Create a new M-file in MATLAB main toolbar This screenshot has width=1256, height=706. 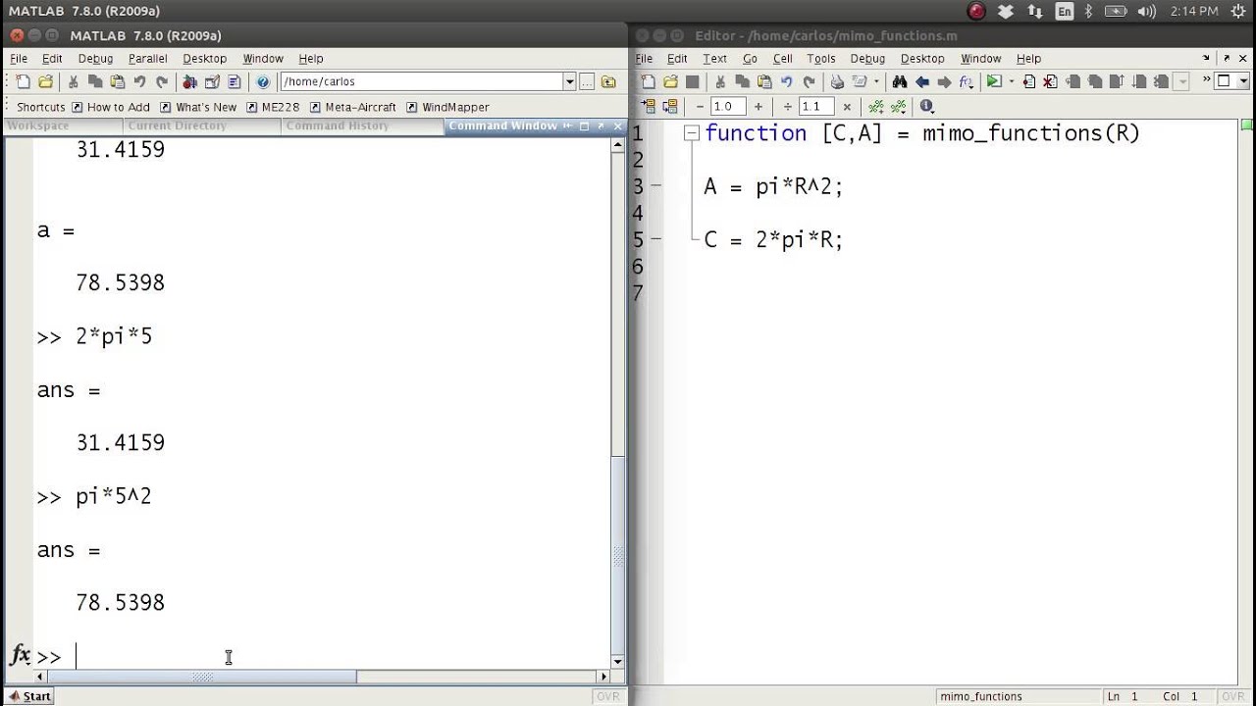coord(24,81)
